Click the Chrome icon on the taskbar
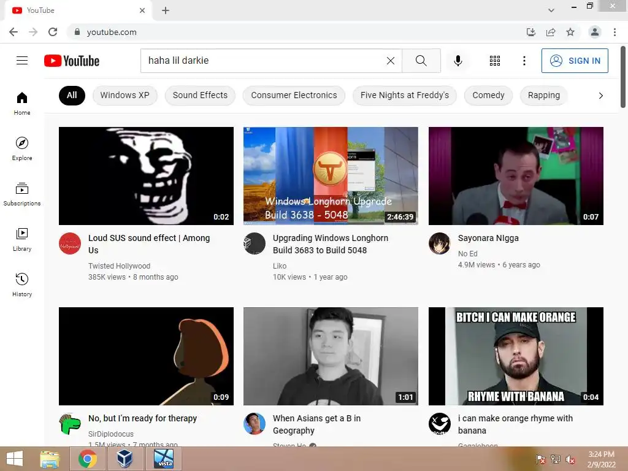Image resolution: width=628 pixels, height=471 pixels. pos(87,459)
